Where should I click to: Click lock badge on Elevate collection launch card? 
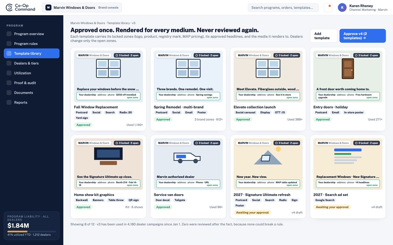pos(287,55)
